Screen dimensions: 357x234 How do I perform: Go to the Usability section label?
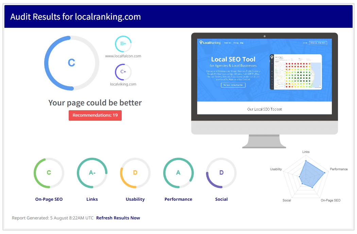135,199
